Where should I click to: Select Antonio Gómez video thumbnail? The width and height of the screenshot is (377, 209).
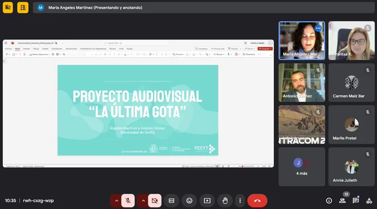click(302, 83)
